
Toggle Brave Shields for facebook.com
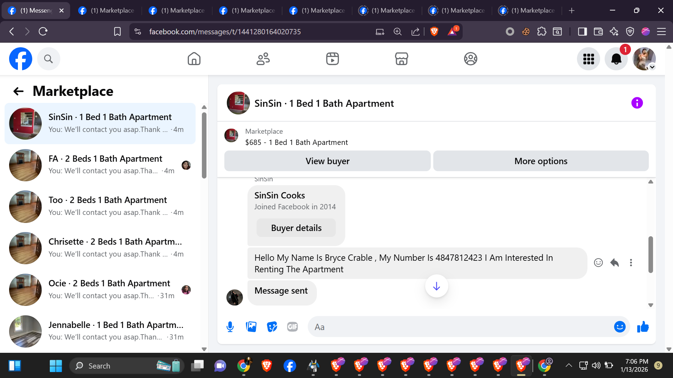434,32
